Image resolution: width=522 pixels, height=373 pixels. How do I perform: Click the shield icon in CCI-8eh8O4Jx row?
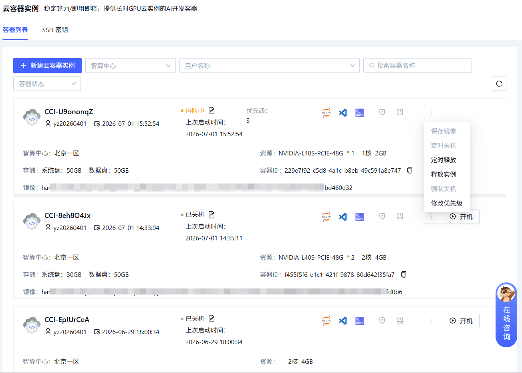tap(382, 216)
